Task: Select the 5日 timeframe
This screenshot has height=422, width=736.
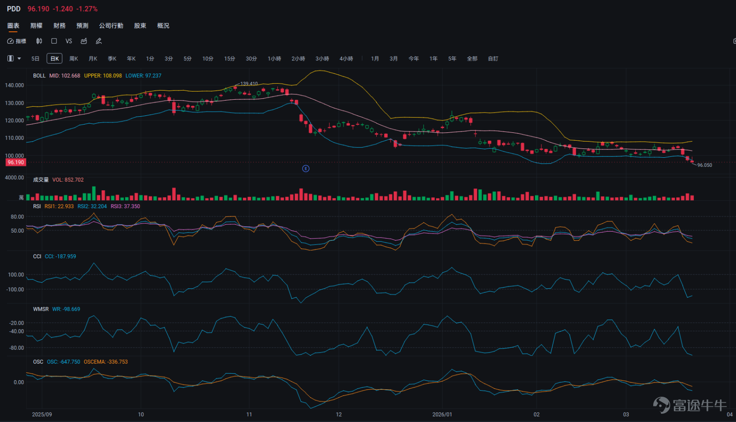Action: 35,59
